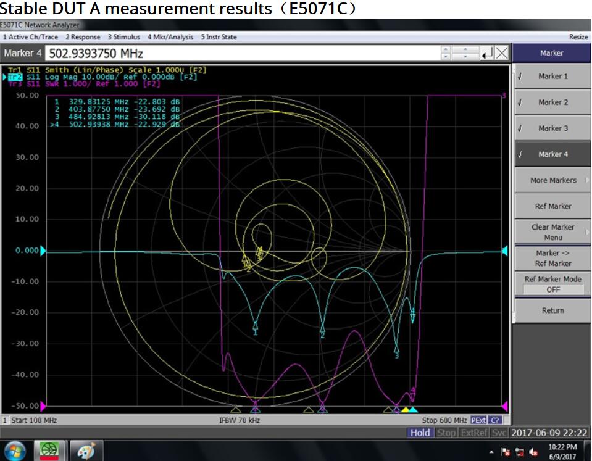Click marker list row 502.93938 MHz
Image resolution: width=592 pixels, height=461 pixels.
[115, 125]
